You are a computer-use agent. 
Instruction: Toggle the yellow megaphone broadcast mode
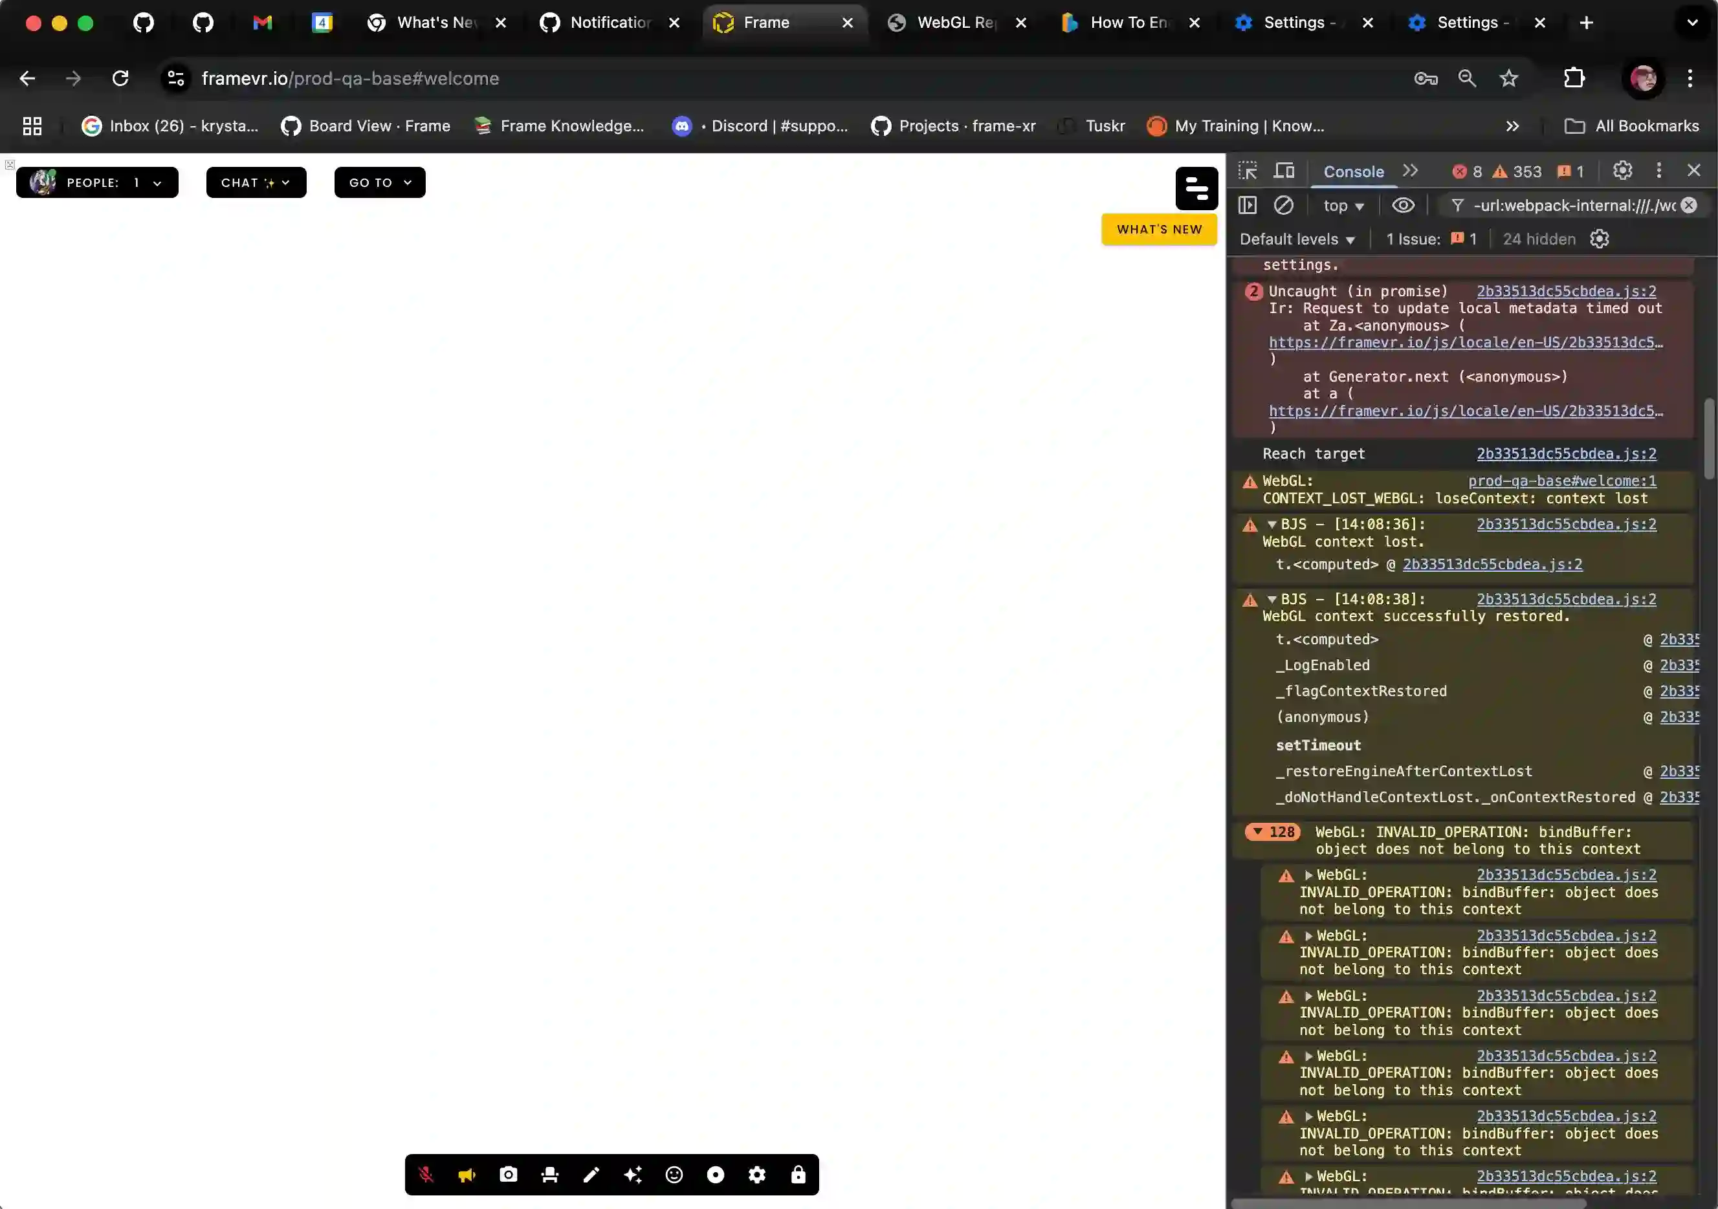click(x=466, y=1175)
